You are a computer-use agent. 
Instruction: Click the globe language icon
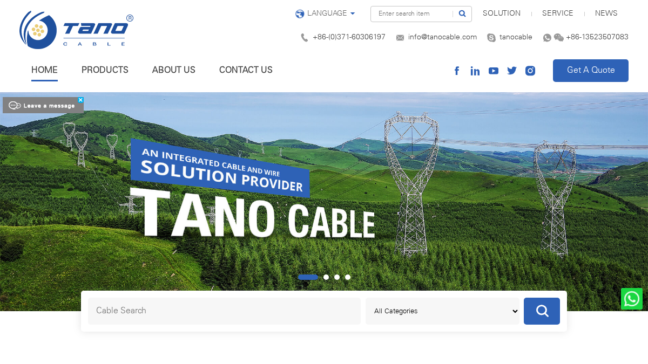click(x=300, y=14)
